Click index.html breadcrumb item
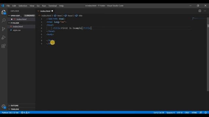This screenshot has height=117, width=209. 46,16
